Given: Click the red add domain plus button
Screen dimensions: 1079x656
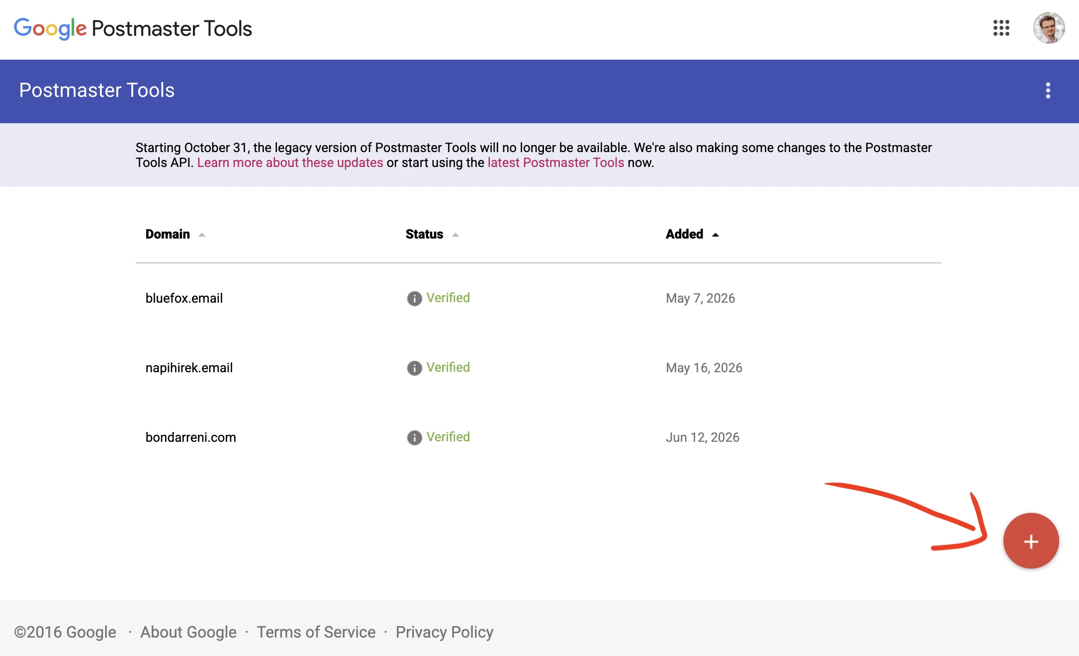Looking at the screenshot, I should [x=1031, y=541].
